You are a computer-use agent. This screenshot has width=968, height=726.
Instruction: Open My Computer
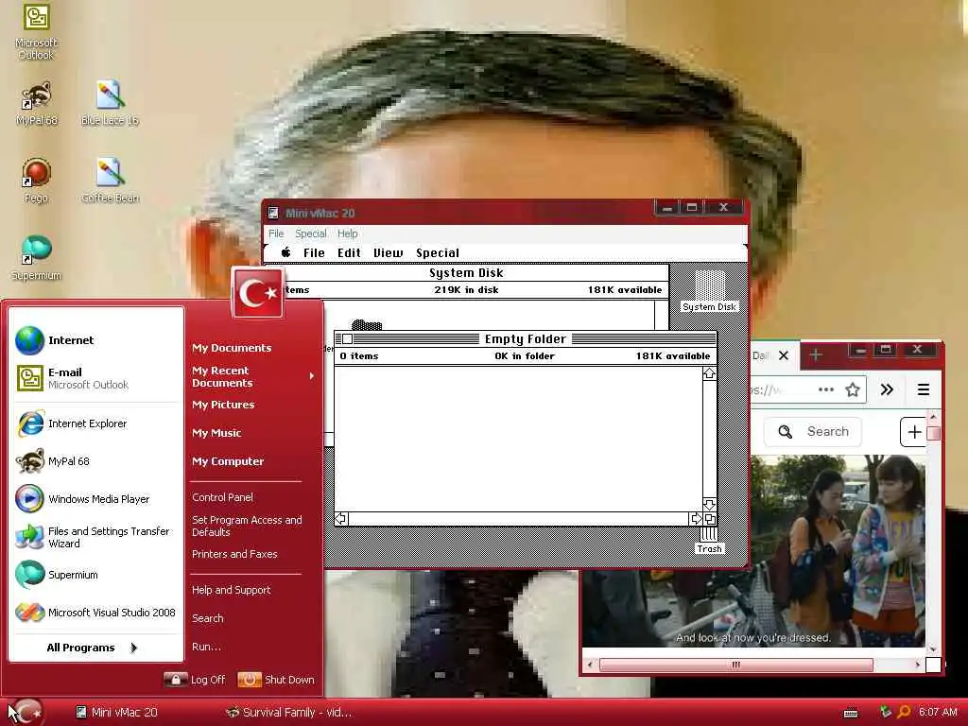click(x=227, y=461)
